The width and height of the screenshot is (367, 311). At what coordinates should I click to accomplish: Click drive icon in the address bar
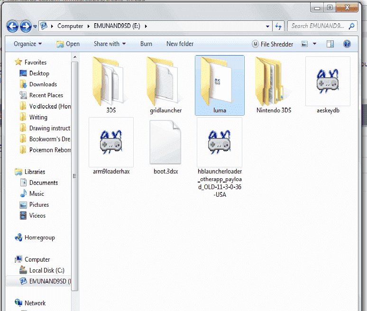coord(44,26)
